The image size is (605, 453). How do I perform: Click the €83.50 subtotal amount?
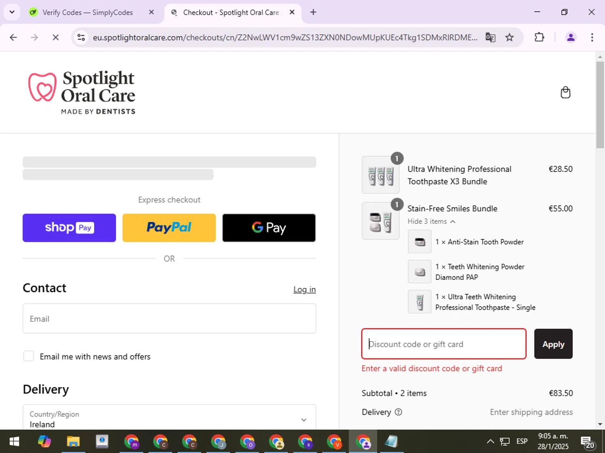click(561, 393)
